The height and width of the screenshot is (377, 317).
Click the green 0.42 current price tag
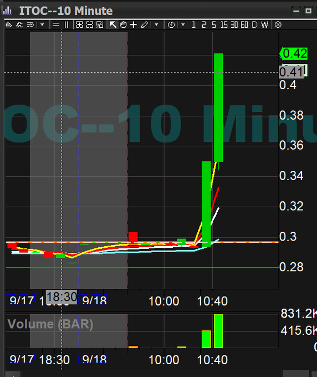pos(294,53)
